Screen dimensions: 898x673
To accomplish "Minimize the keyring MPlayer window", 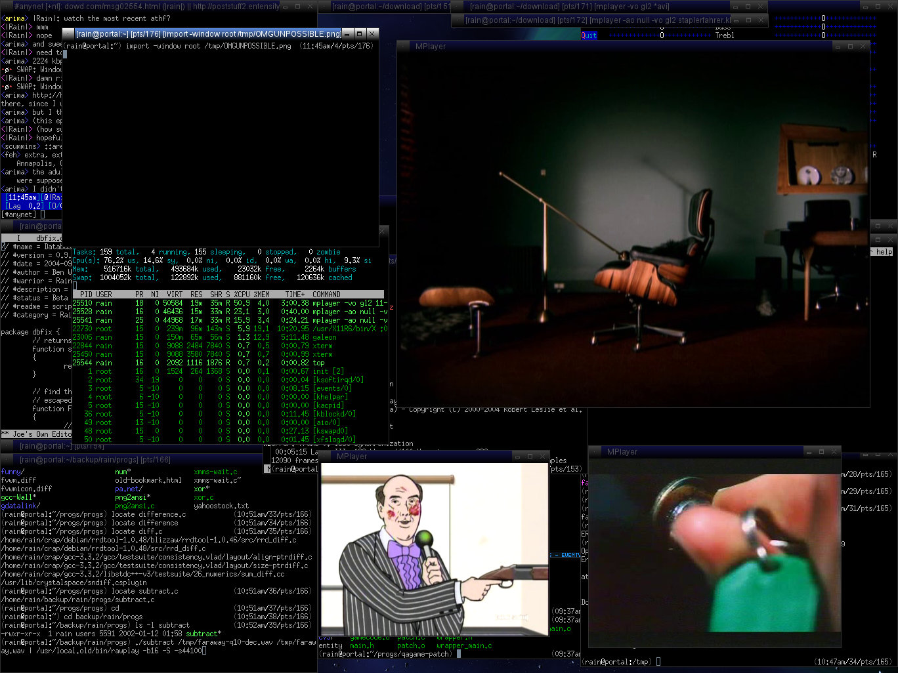I will [x=809, y=452].
